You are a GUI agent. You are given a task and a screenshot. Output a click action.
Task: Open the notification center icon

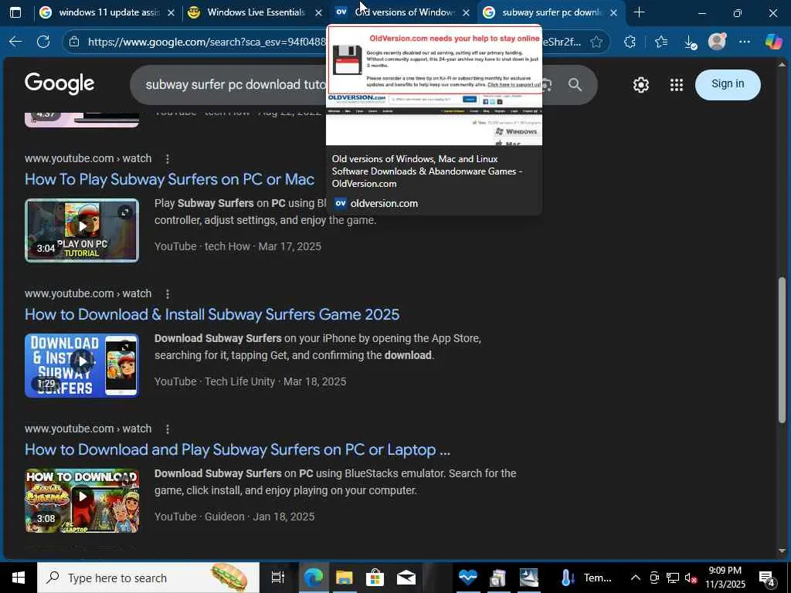pyautogui.click(x=767, y=578)
